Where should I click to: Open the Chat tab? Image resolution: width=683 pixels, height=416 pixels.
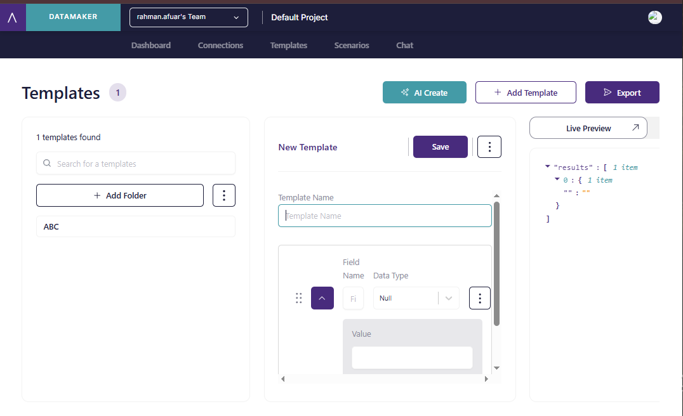click(405, 45)
